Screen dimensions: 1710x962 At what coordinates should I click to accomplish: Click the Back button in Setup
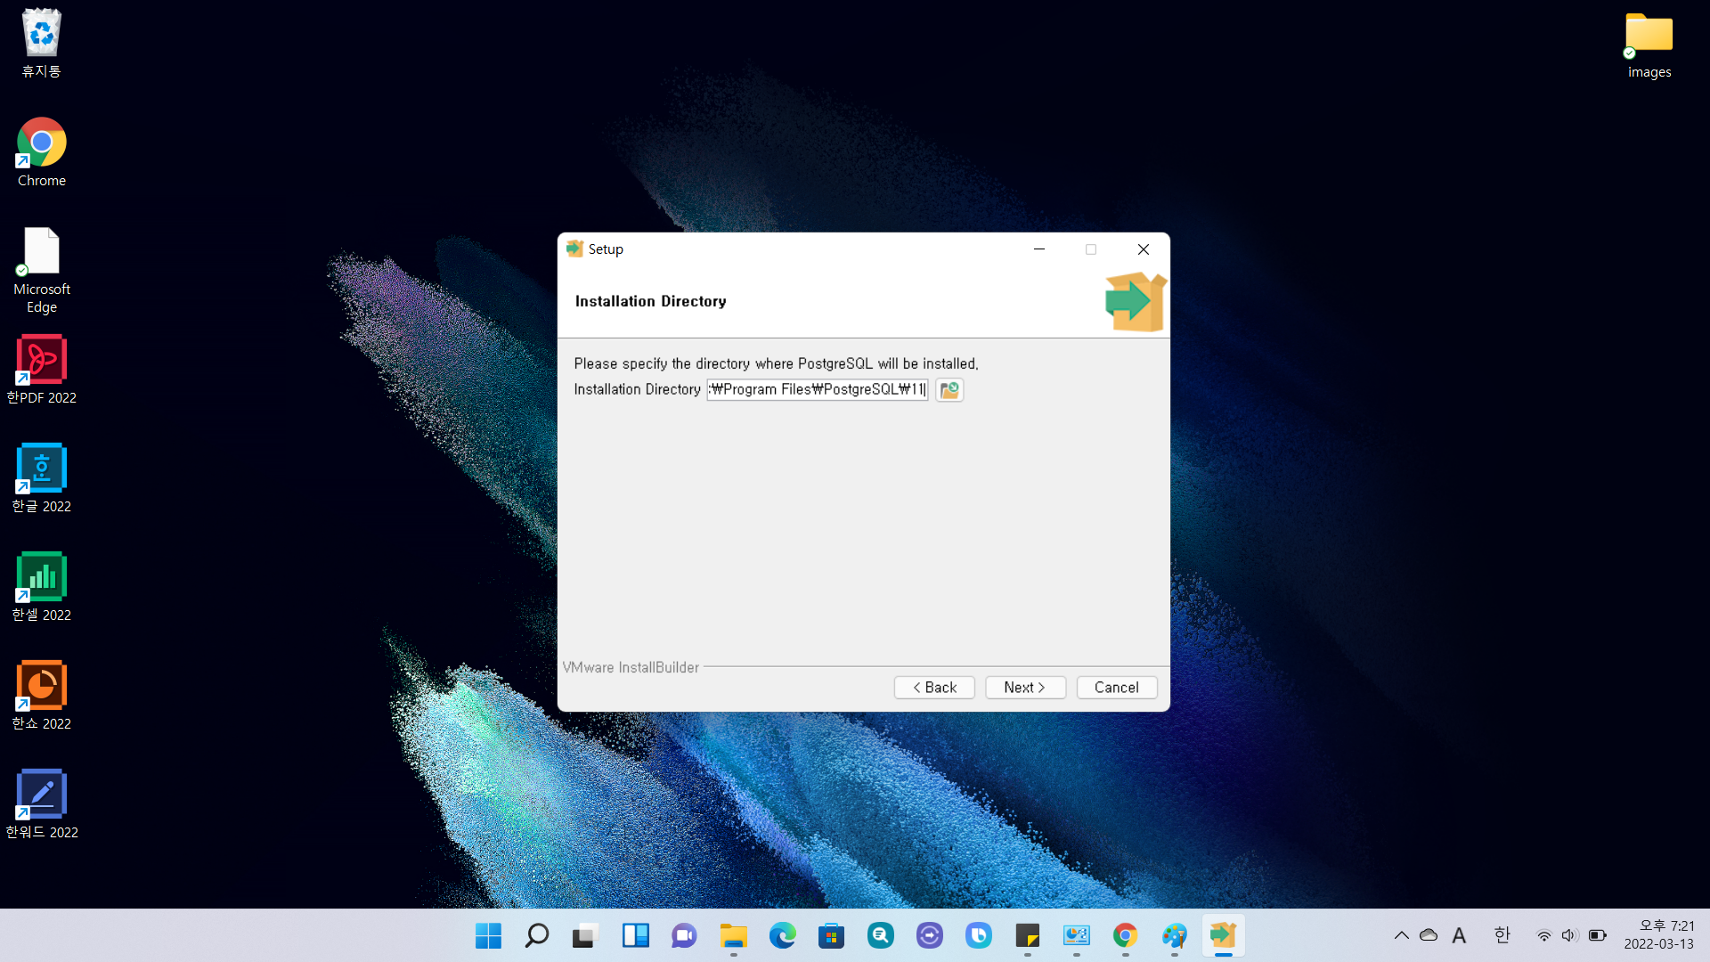(934, 688)
